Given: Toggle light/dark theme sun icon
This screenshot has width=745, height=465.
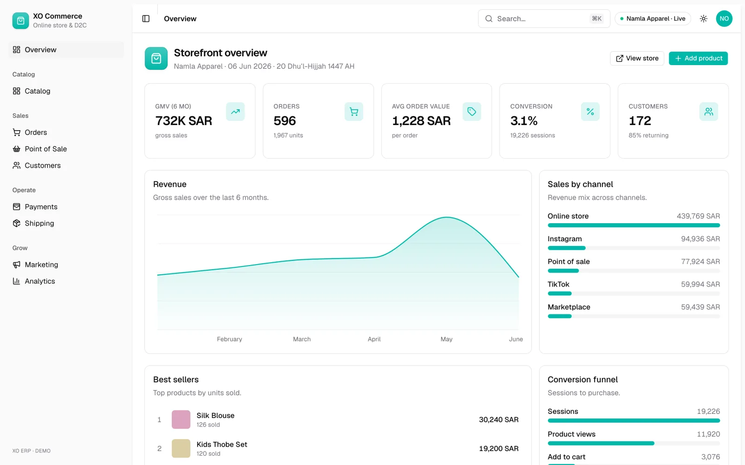Looking at the screenshot, I should [x=704, y=19].
